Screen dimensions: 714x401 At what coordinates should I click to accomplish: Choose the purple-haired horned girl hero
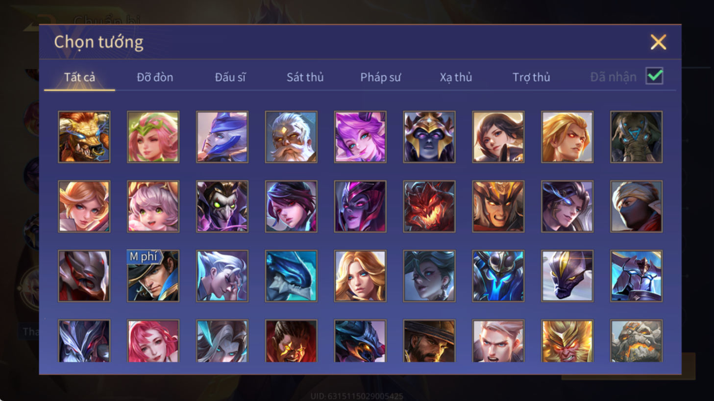(x=360, y=137)
